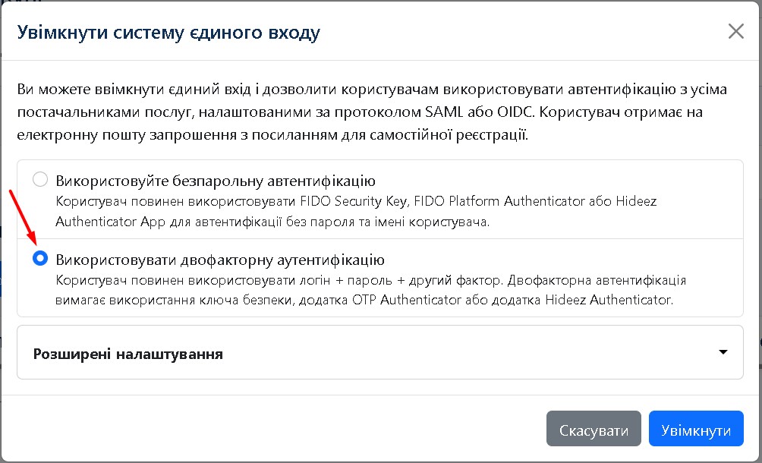Click the intro paragraph about SAML or OIDC
This screenshot has height=463, width=762.
372,113
